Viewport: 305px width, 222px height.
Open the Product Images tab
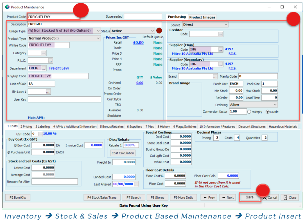202,17
